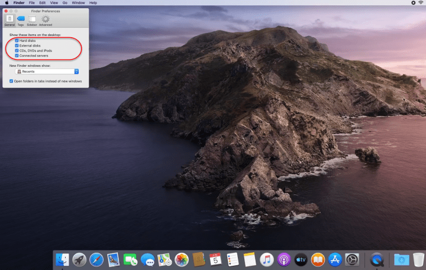This screenshot has height=270, width=426.
Task: Switch to the Sidebar preferences tab
Action: click(32, 21)
